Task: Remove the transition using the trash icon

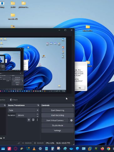Action: pos(33,120)
